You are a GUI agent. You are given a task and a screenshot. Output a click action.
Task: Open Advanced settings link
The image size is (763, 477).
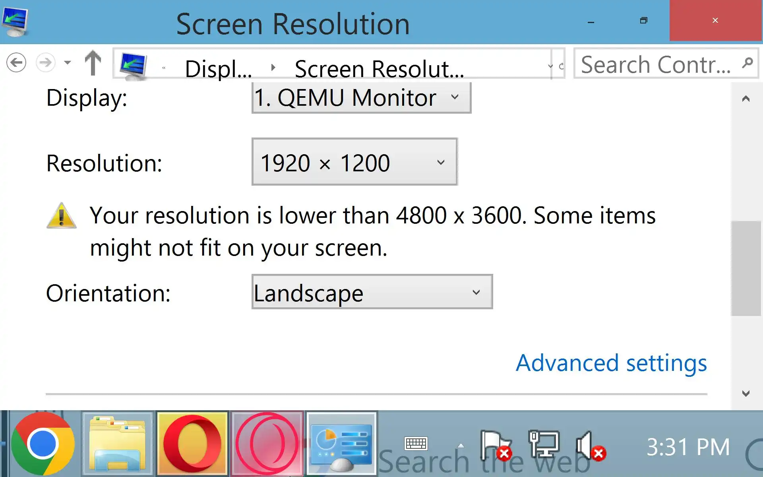coord(611,363)
